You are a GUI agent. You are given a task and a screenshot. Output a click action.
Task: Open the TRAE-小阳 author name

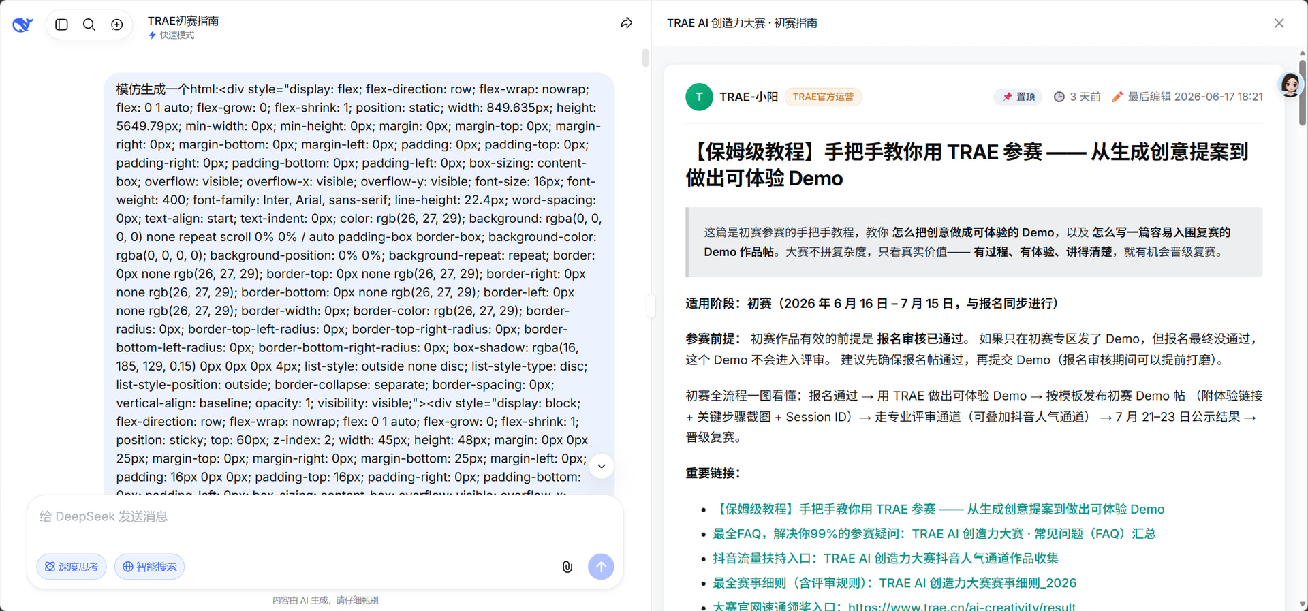coord(749,97)
